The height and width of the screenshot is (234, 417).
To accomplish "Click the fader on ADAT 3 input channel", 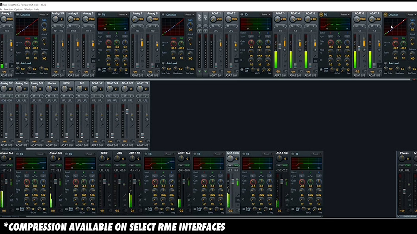I will 280,46.
